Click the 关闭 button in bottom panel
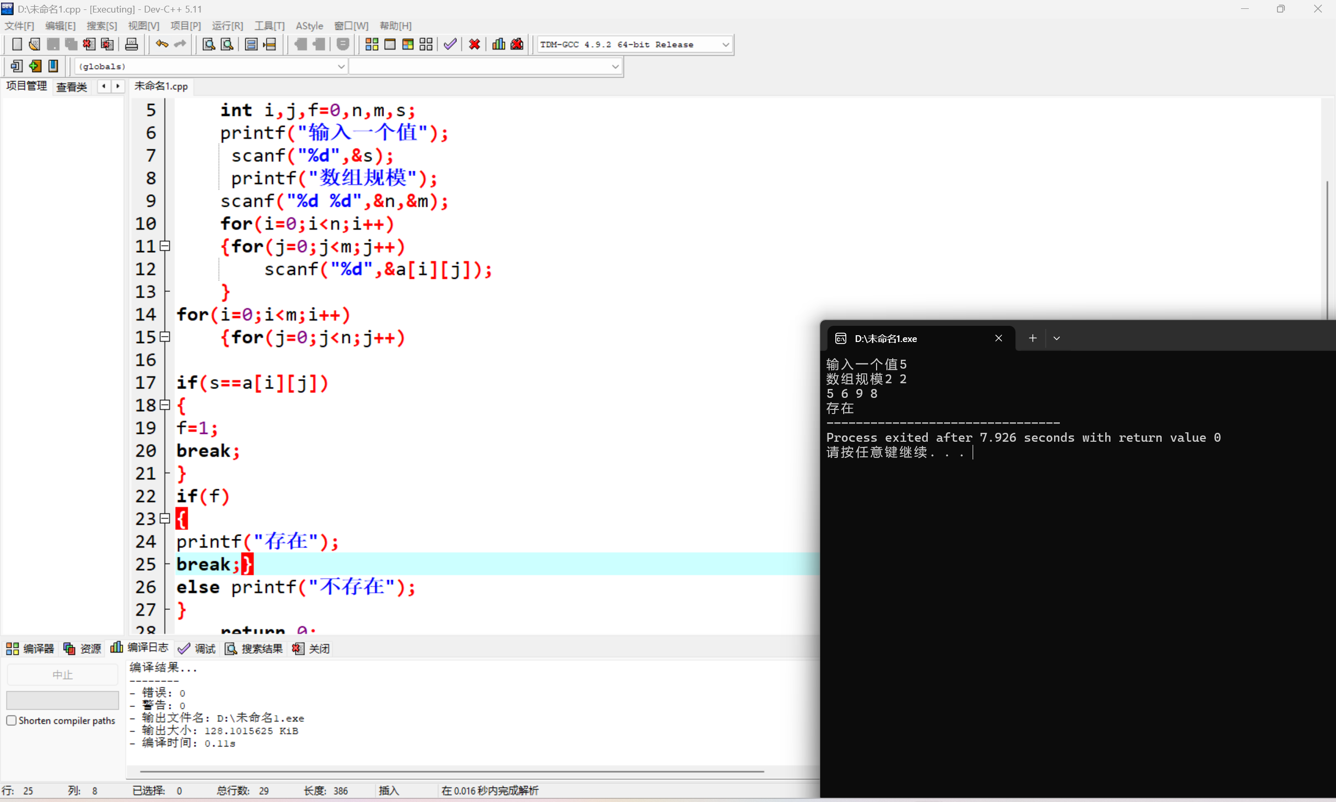1336x802 pixels. [x=311, y=648]
